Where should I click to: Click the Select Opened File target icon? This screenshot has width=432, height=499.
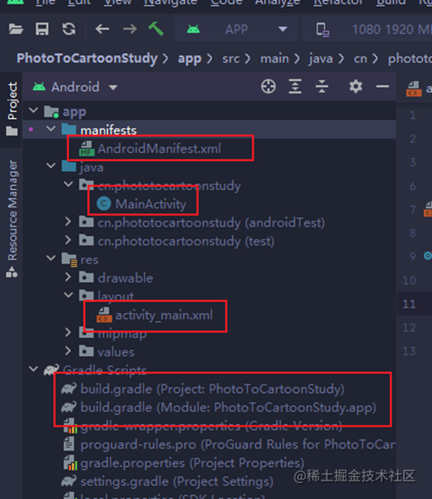point(268,87)
